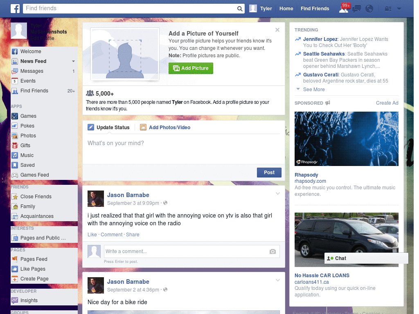Click the blue Post button
This screenshot has width=419, height=314.
point(269,173)
